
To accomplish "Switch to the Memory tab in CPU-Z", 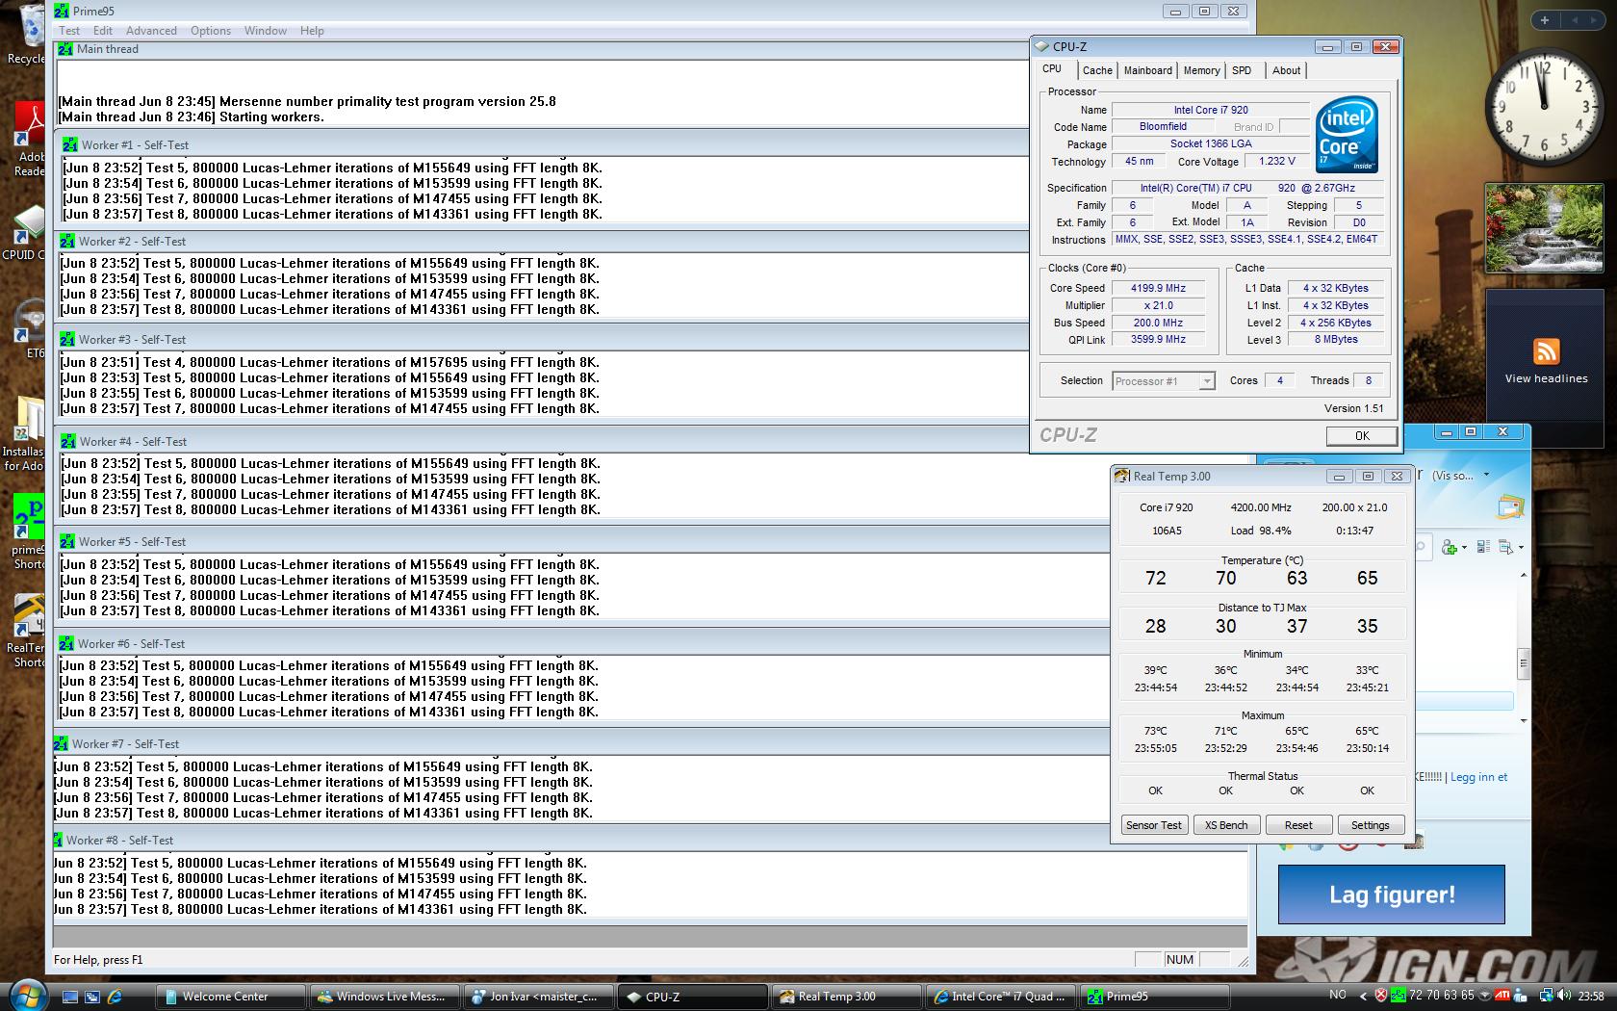I will (1201, 70).
